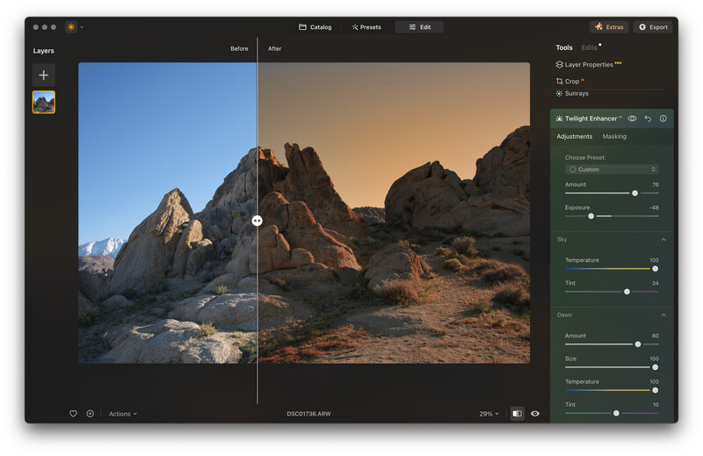Screen dimensions: 703x456
Task: Switch to the Edit tab
Action: point(420,27)
